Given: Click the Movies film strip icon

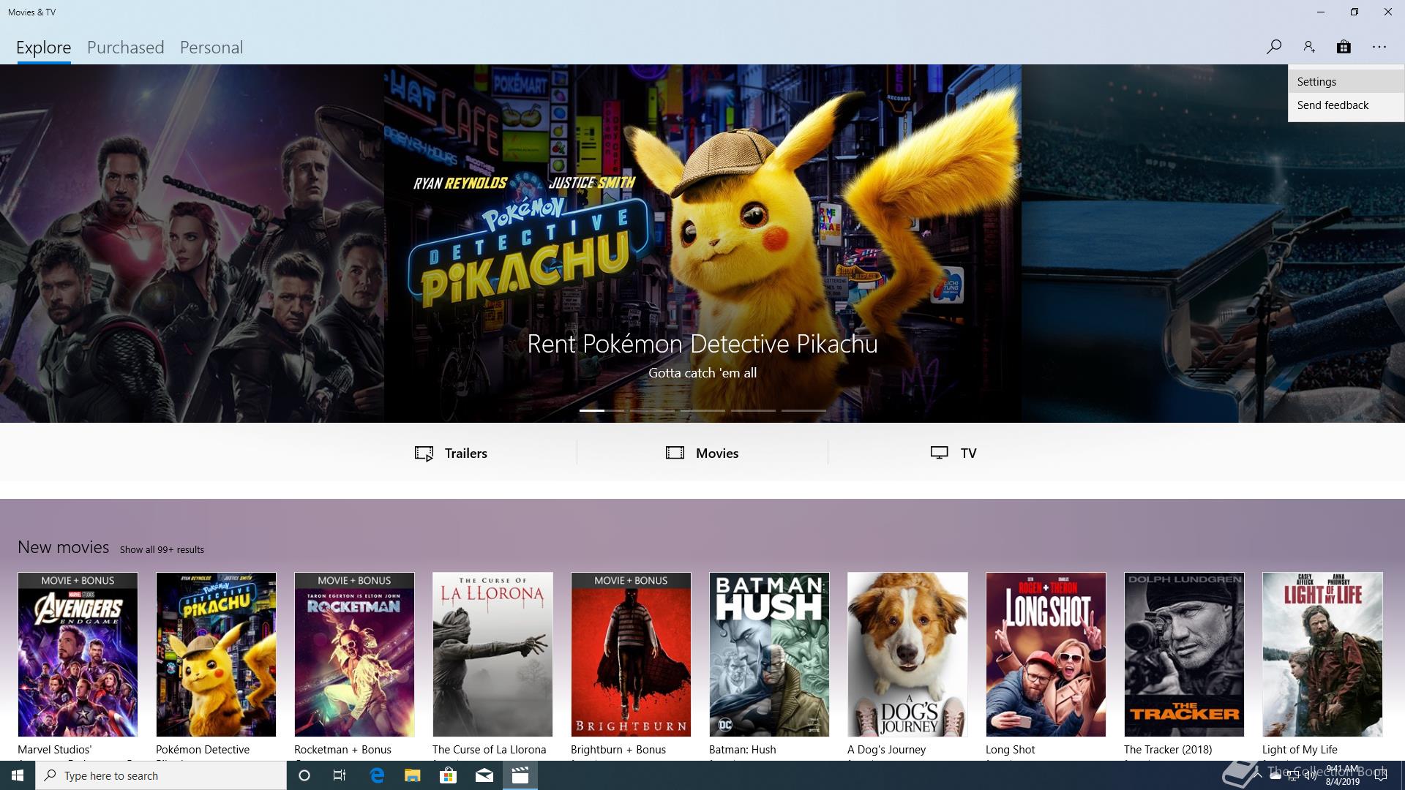Looking at the screenshot, I should (x=675, y=453).
